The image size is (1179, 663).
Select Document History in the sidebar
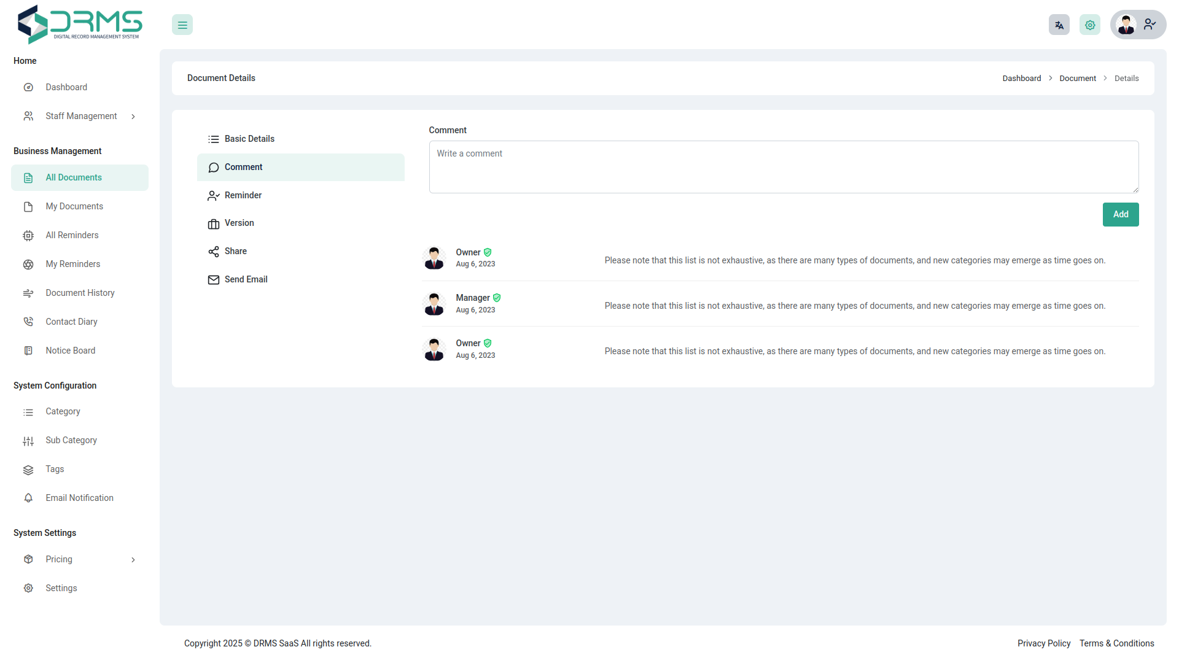click(80, 293)
